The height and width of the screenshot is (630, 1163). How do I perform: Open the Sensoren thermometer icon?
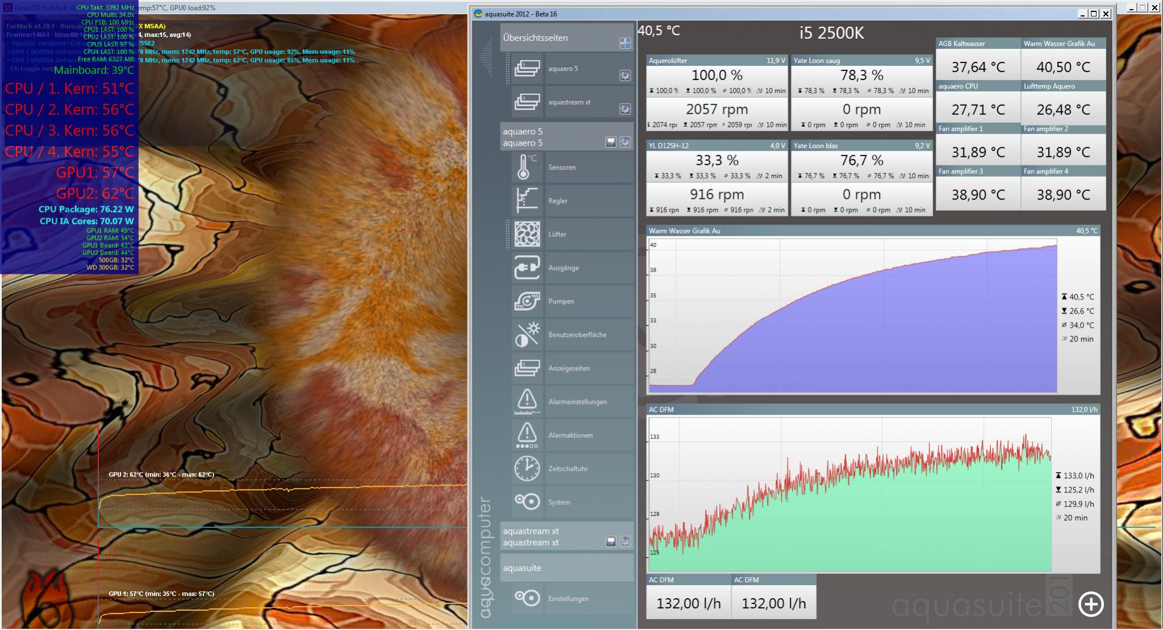(527, 168)
